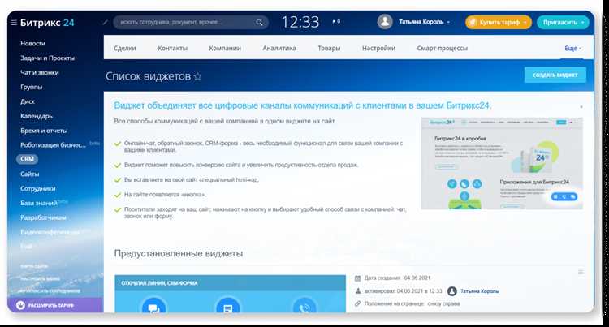The width and height of the screenshot is (609, 327).
Task: Switch to Аналитика tab
Action: (279, 49)
